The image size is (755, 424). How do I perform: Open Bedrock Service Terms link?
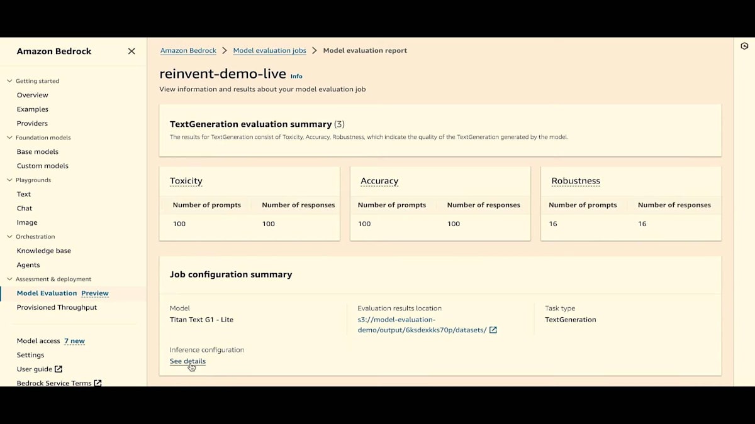pos(54,383)
